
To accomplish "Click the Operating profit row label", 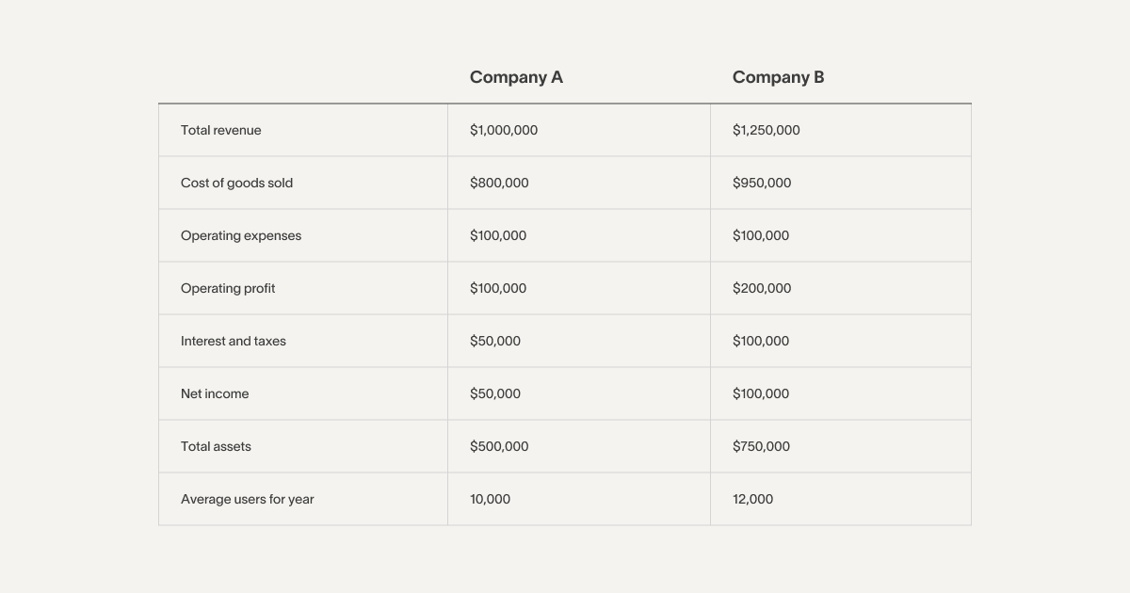I will (228, 288).
